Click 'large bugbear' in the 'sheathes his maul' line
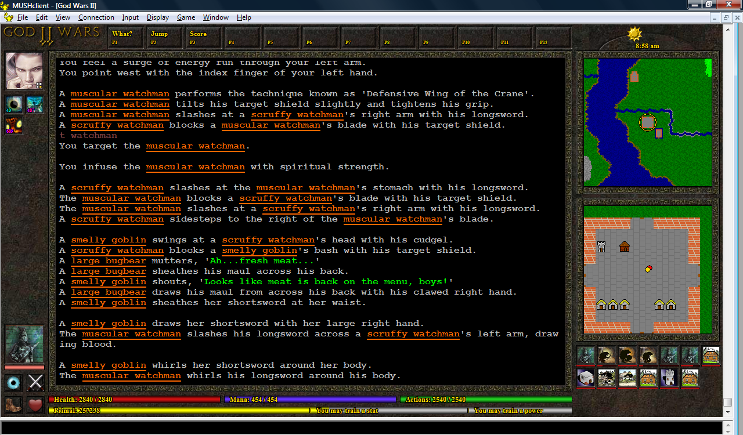Screen dimensions: 743x435 coord(109,271)
